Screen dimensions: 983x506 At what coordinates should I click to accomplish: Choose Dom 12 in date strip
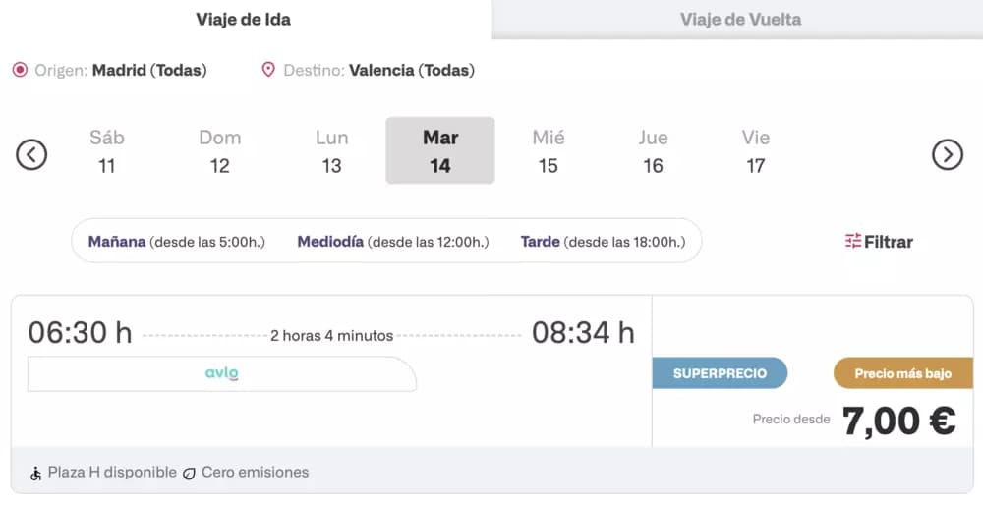point(220,151)
